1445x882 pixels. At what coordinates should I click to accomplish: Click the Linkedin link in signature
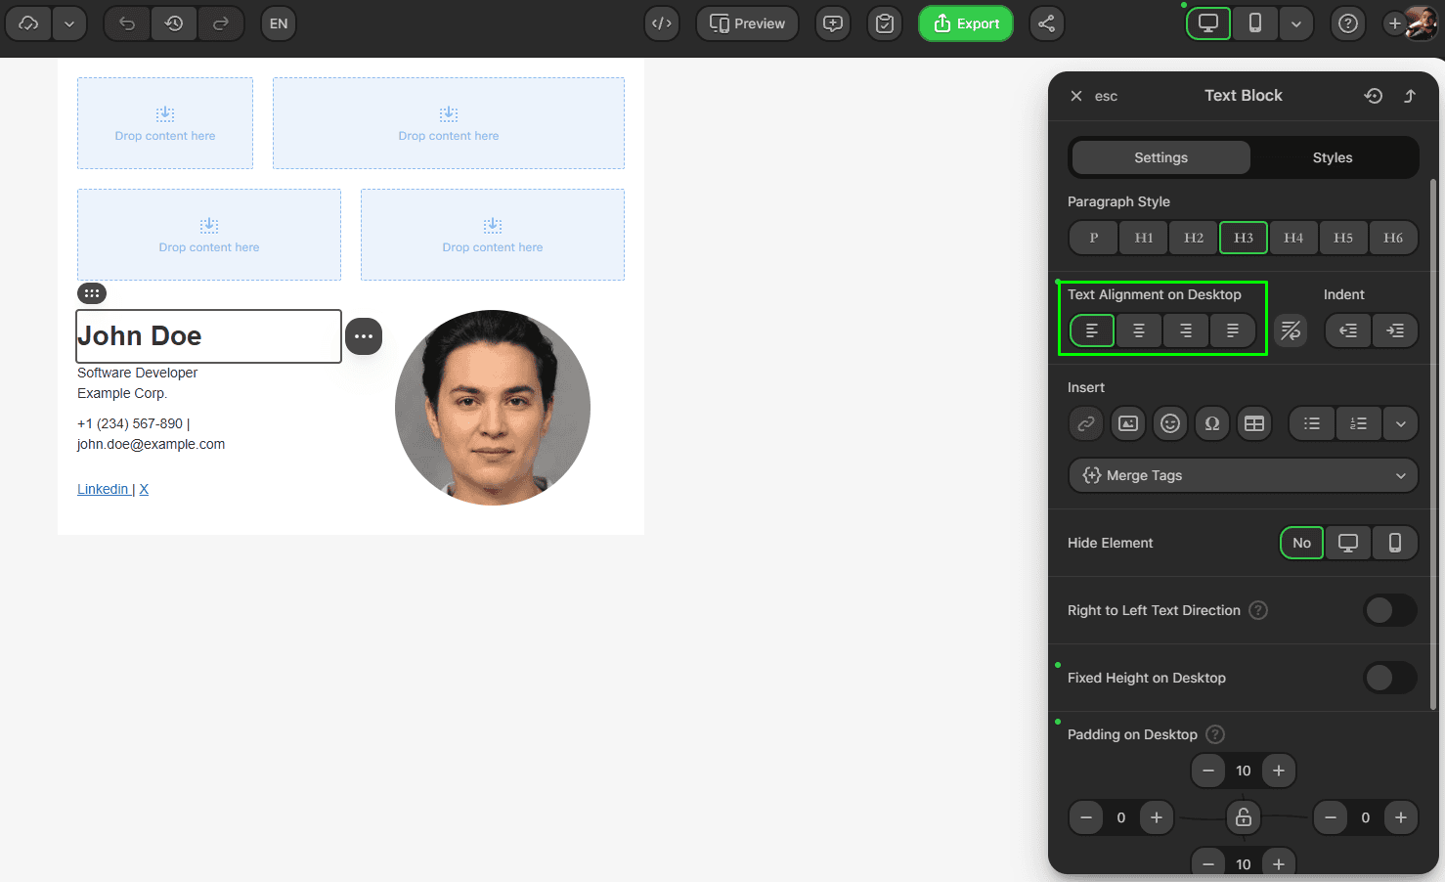103,489
